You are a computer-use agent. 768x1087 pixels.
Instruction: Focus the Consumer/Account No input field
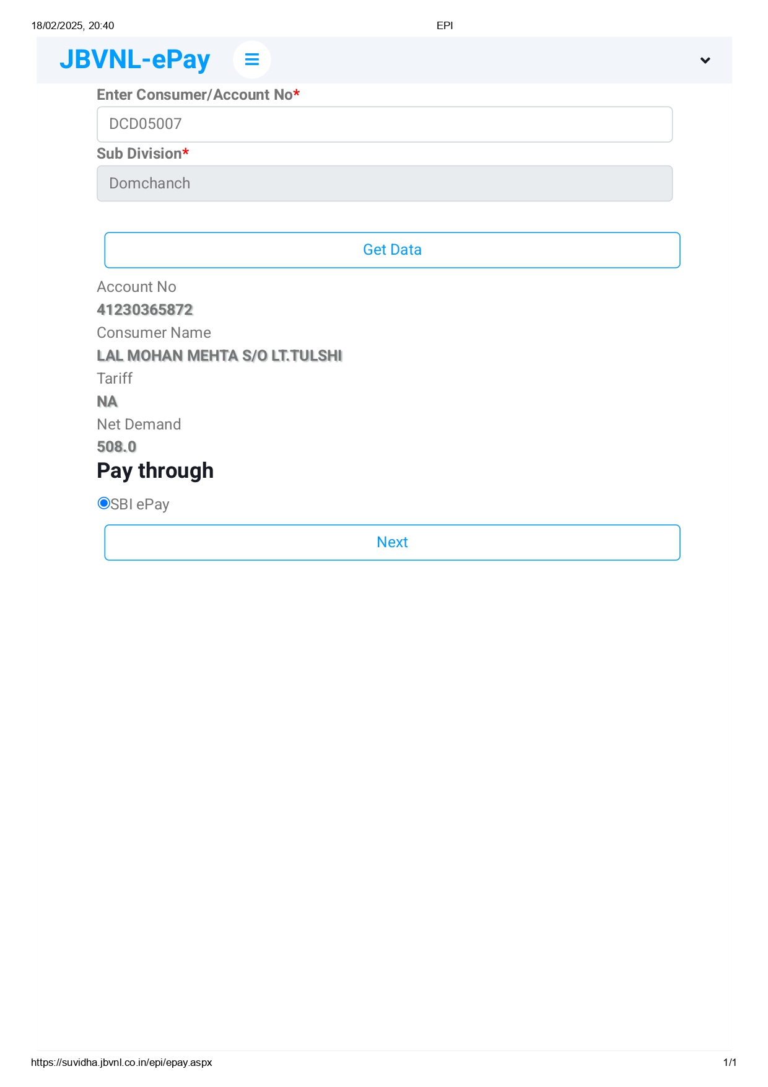click(385, 124)
